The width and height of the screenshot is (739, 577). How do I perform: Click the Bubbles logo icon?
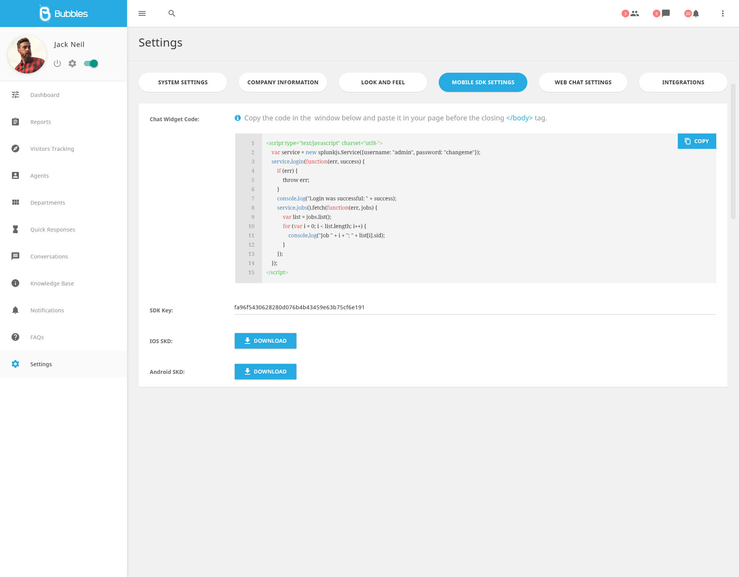point(45,13)
